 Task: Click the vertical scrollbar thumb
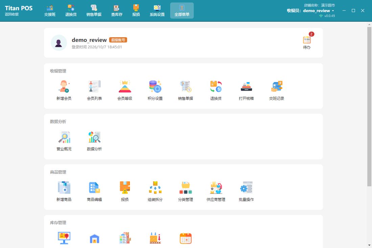369,106
